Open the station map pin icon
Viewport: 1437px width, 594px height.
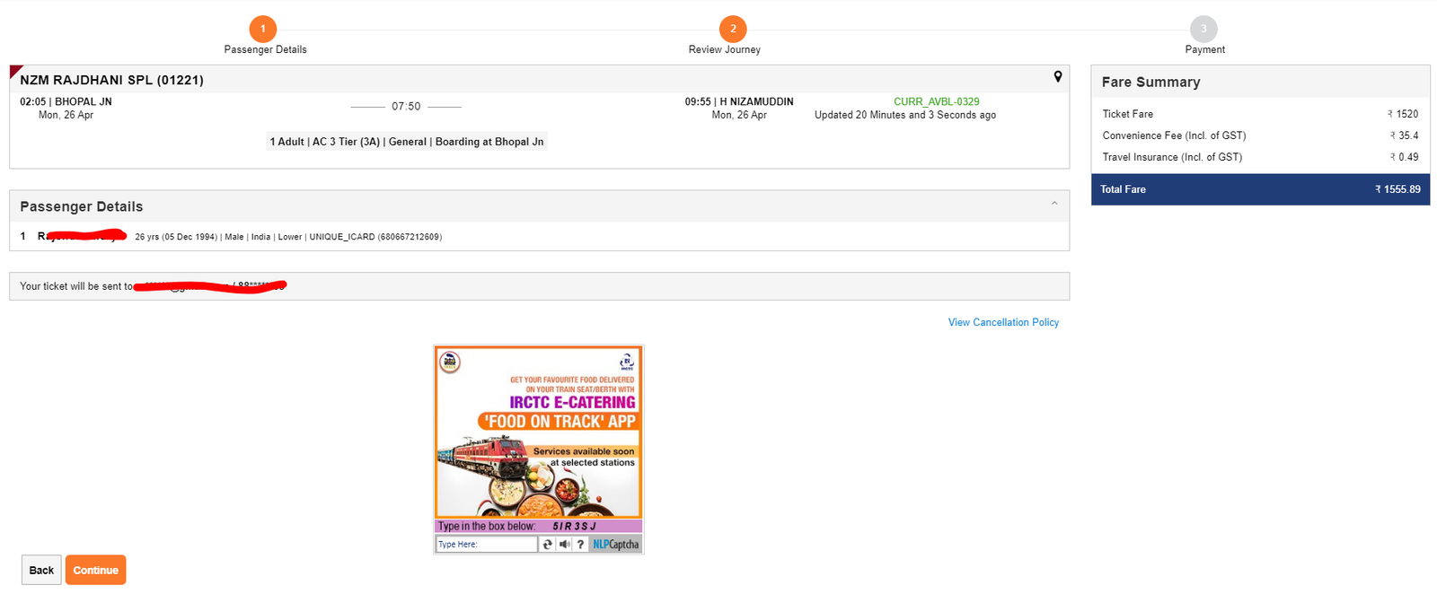pos(1058,77)
